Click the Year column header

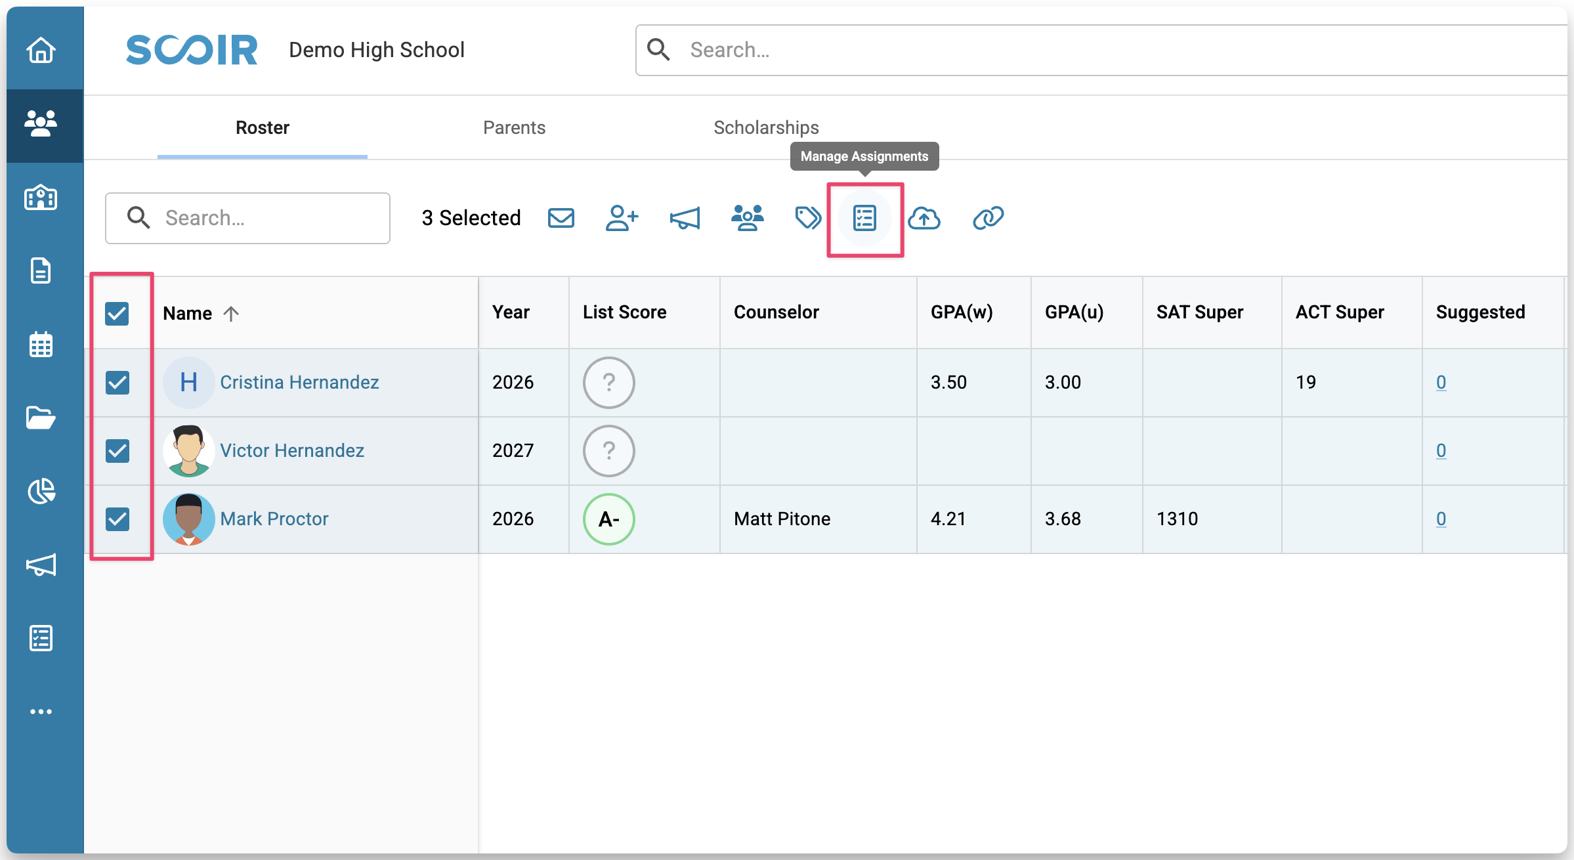[x=511, y=312]
